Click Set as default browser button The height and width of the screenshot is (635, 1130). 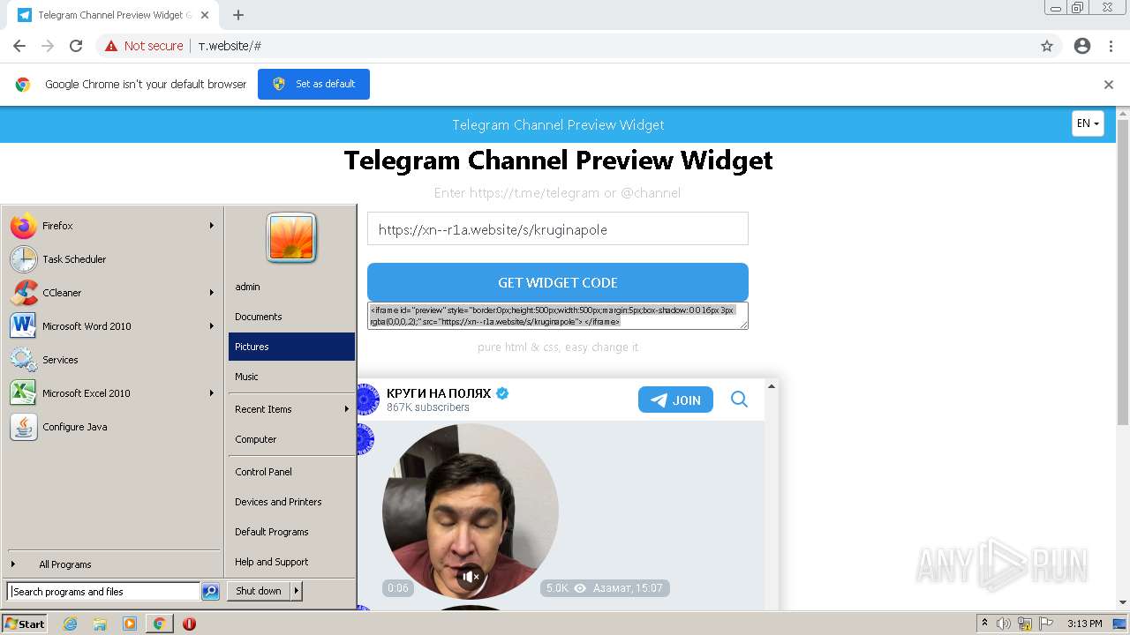tap(313, 84)
